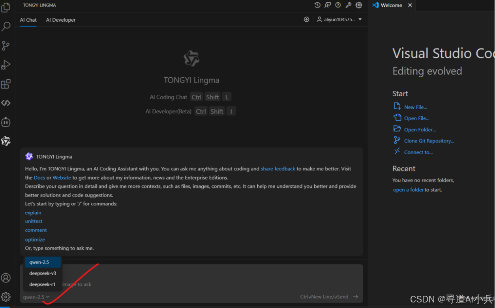Select deepseek-v3 from model list
This screenshot has width=495, height=308.
pos(43,273)
